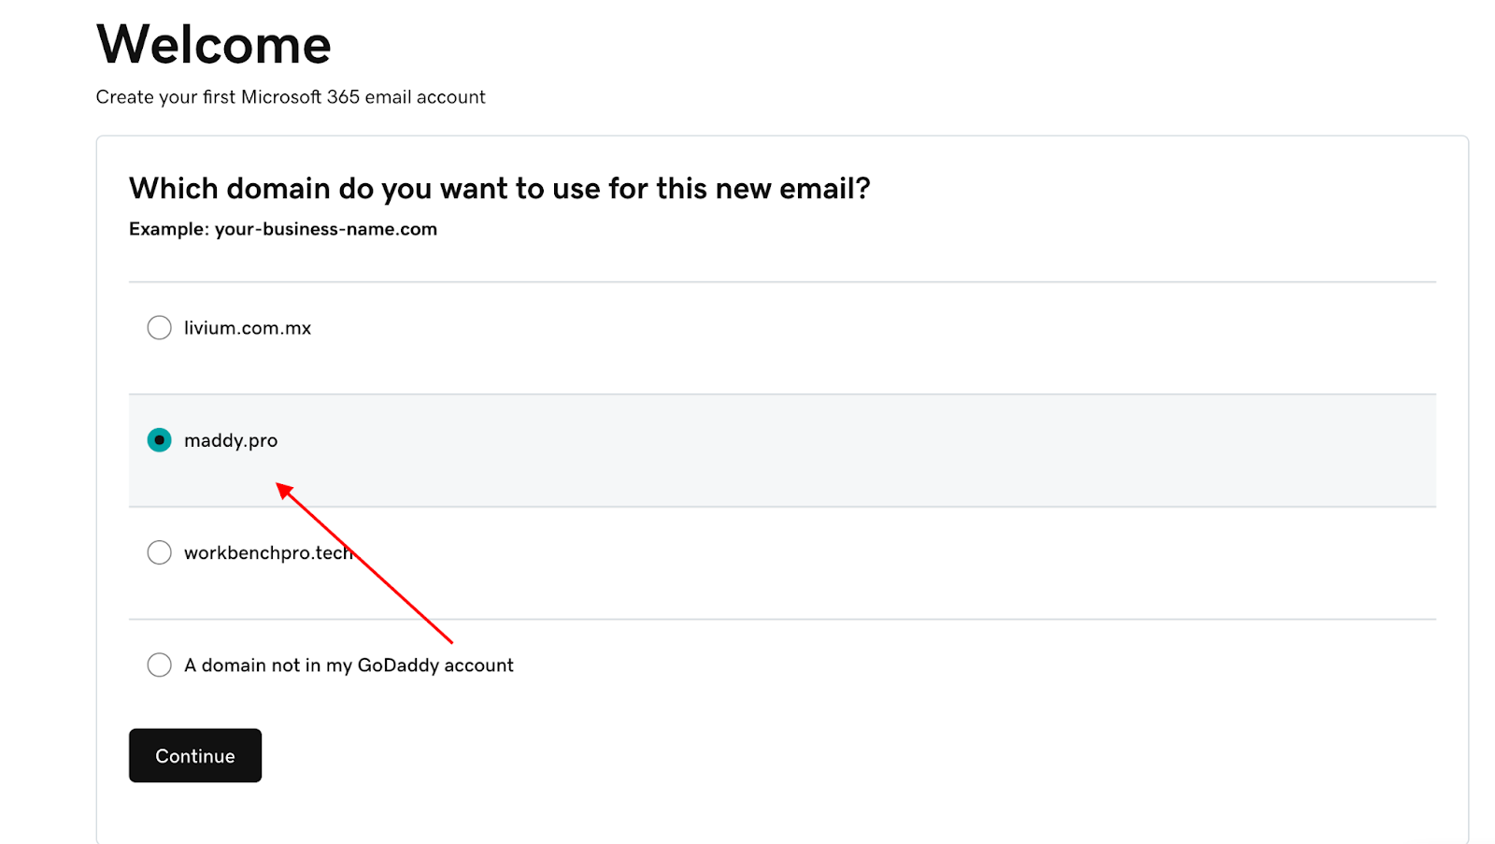Image resolution: width=1495 pixels, height=844 pixels.
Task: Select the workbenchpro.tech radio button
Action: 160,552
